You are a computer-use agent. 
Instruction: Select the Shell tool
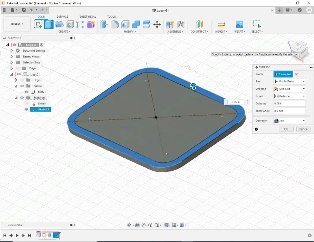click(125, 24)
